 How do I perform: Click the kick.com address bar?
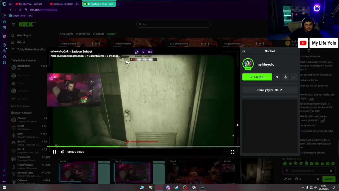click(43, 10)
